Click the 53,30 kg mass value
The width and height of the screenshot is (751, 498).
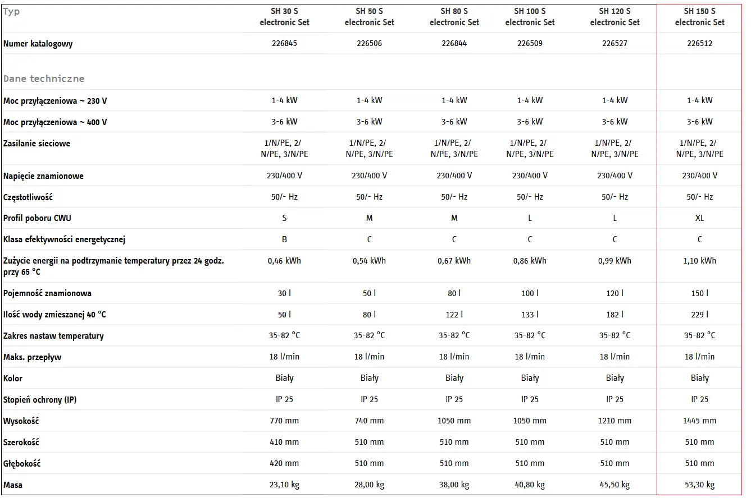[x=699, y=485]
